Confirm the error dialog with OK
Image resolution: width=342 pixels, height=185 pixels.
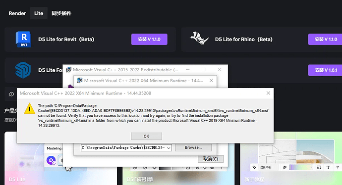[x=146, y=136]
